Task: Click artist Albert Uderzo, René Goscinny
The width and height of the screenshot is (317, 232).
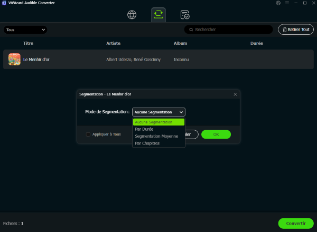Action: pyautogui.click(x=134, y=60)
